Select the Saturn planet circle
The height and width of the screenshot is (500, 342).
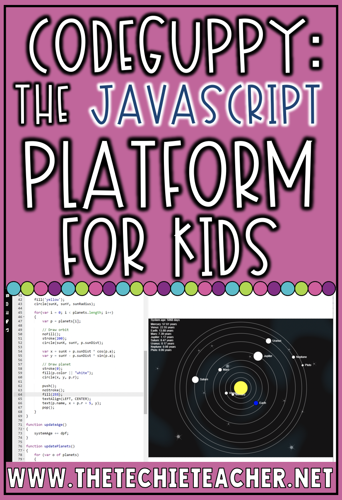point(195,379)
